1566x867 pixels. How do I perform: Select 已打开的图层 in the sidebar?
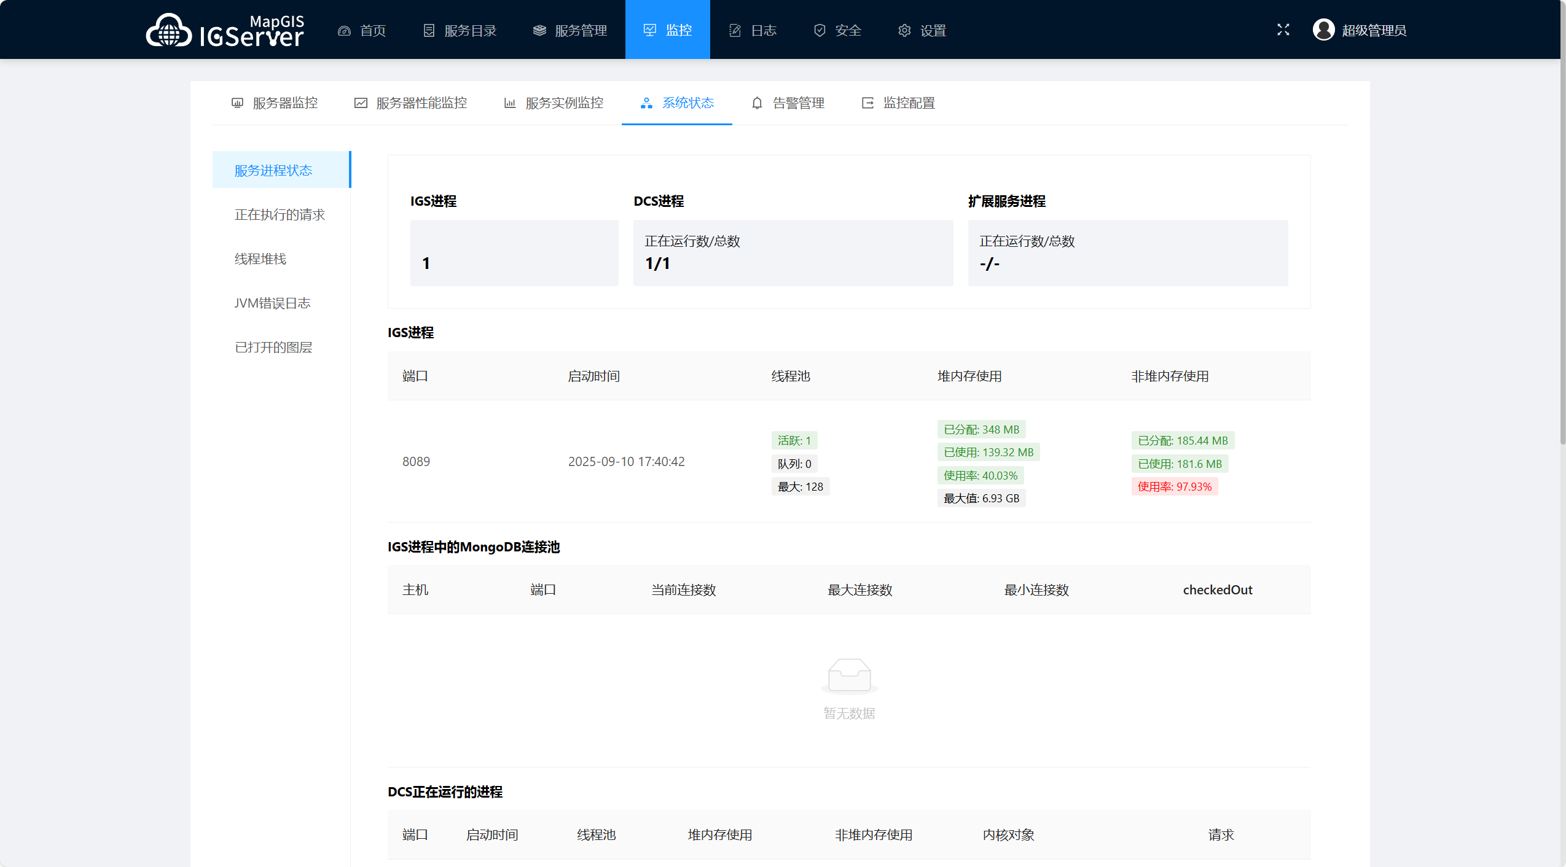(x=273, y=347)
